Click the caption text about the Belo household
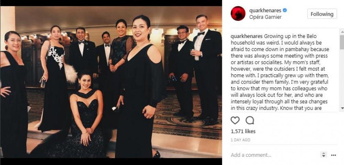This screenshot has height=165, width=344. click(x=280, y=72)
